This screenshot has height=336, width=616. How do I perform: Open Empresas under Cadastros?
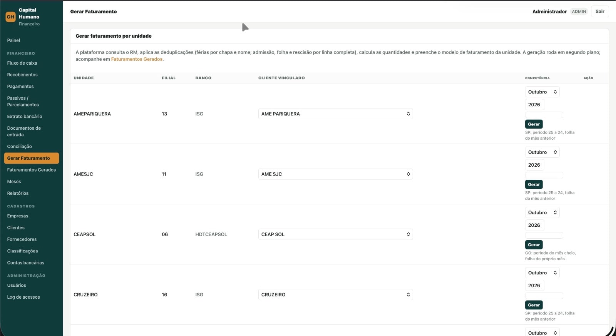click(x=18, y=216)
